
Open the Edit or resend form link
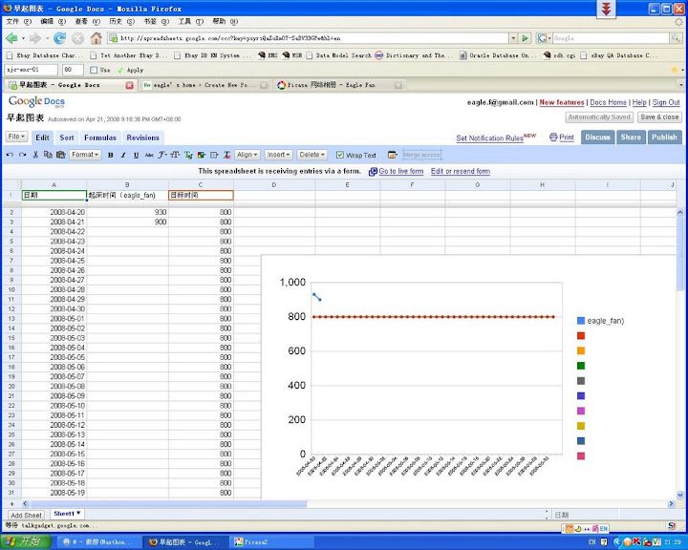coord(461,172)
